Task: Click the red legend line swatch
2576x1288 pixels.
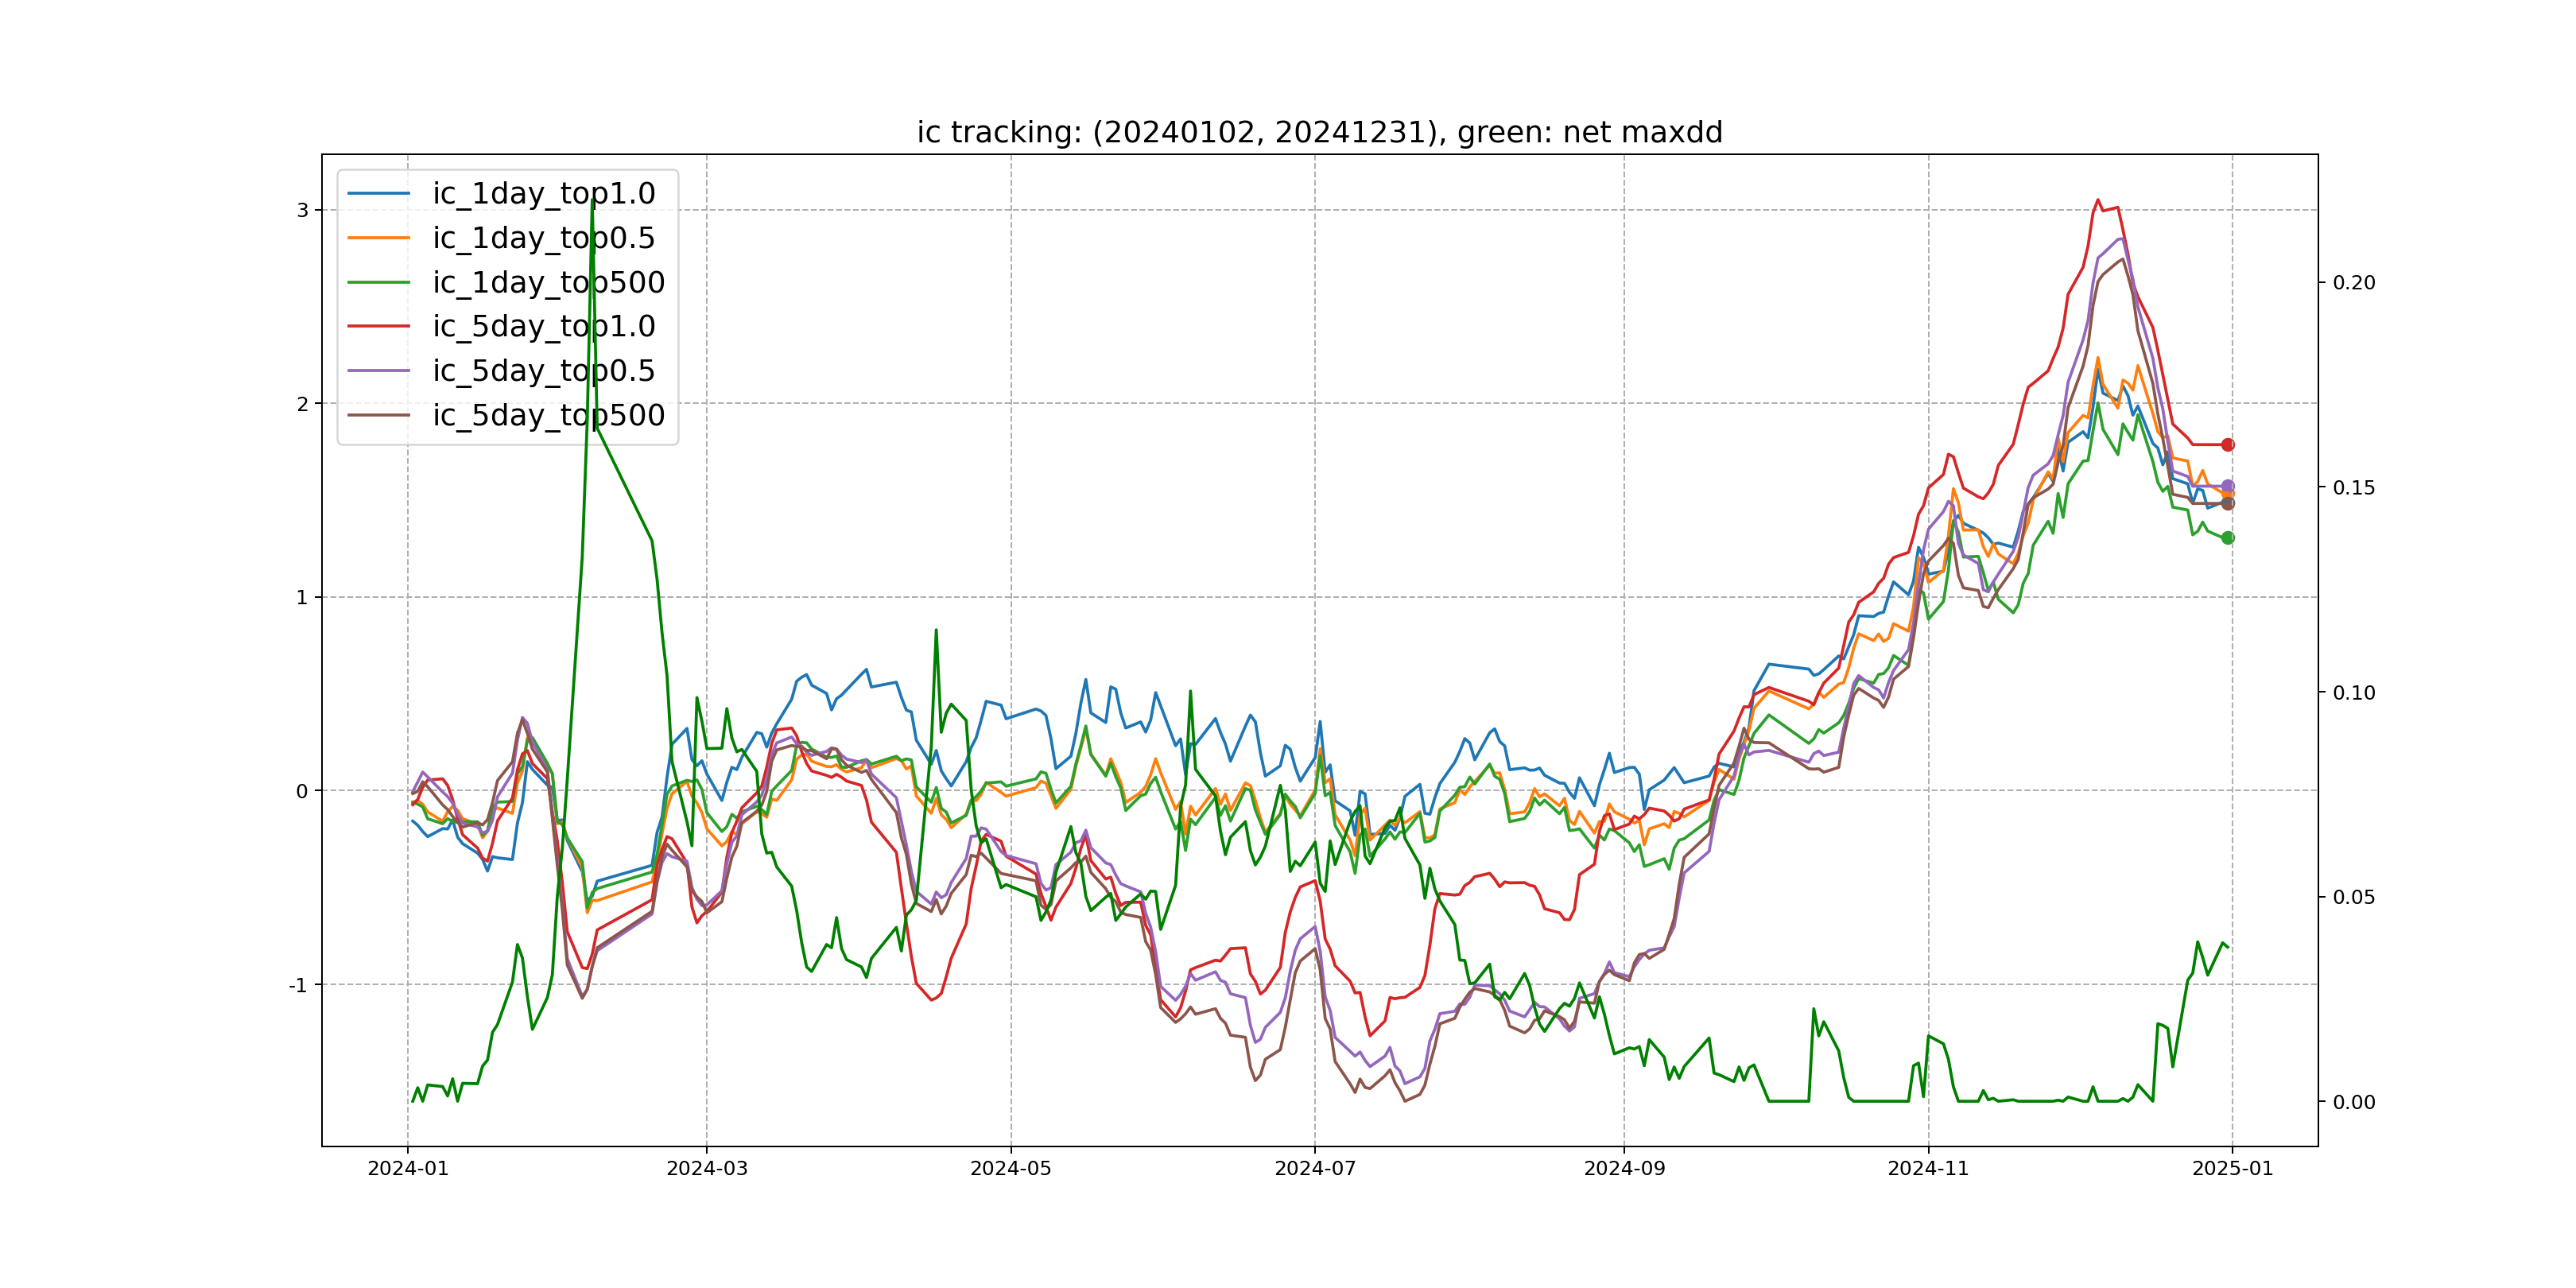Action: pyautogui.click(x=378, y=326)
